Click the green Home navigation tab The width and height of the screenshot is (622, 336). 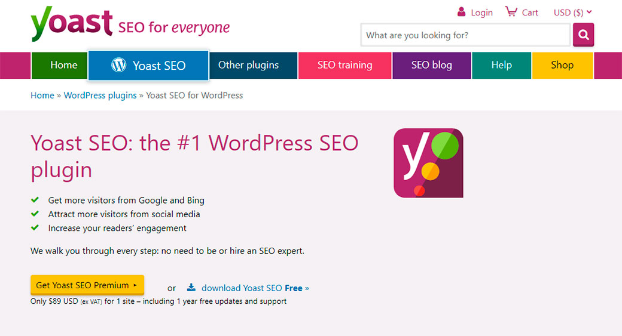point(63,65)
